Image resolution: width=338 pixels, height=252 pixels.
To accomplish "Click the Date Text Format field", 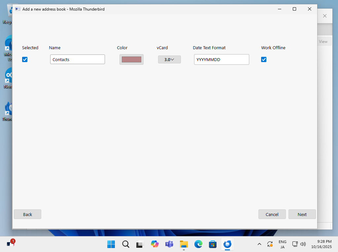I will [x=221, y=59].
